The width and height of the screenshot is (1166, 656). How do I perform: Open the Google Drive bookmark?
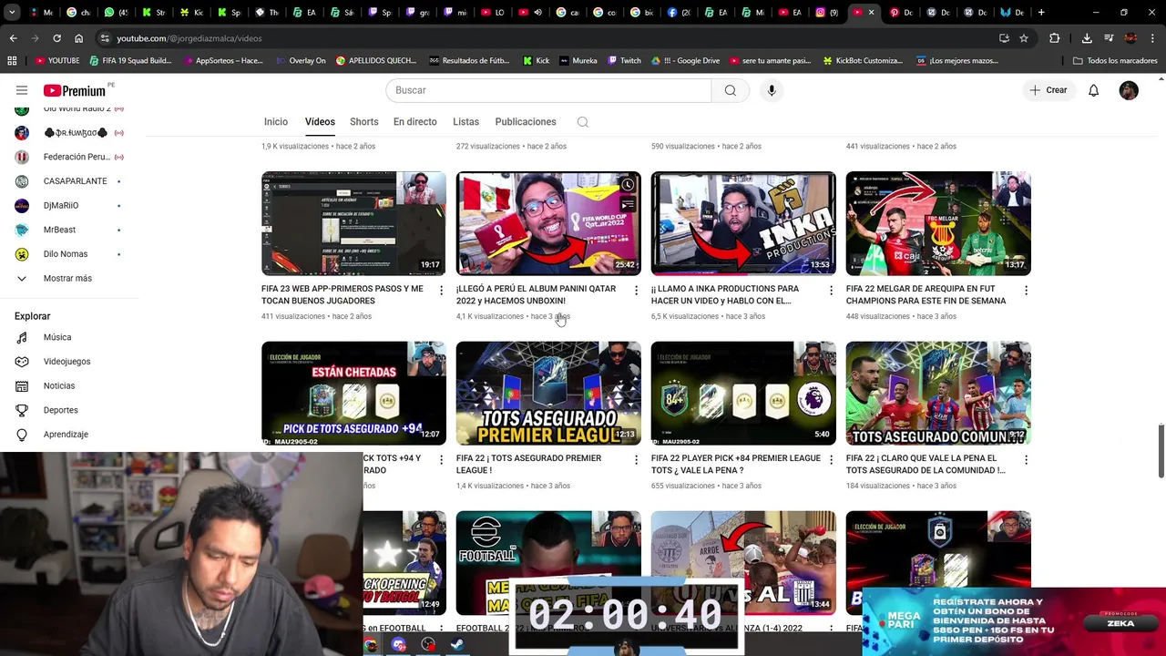click(x=686, y=61)
